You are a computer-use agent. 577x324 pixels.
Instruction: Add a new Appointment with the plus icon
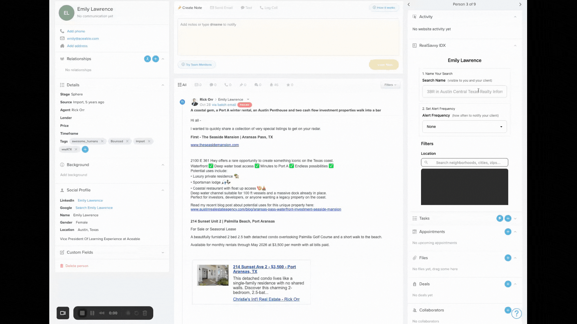508,232
